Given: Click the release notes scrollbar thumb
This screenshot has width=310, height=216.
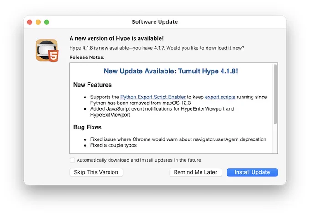Looking at the screenshot, I should click(x=275, y=94).
